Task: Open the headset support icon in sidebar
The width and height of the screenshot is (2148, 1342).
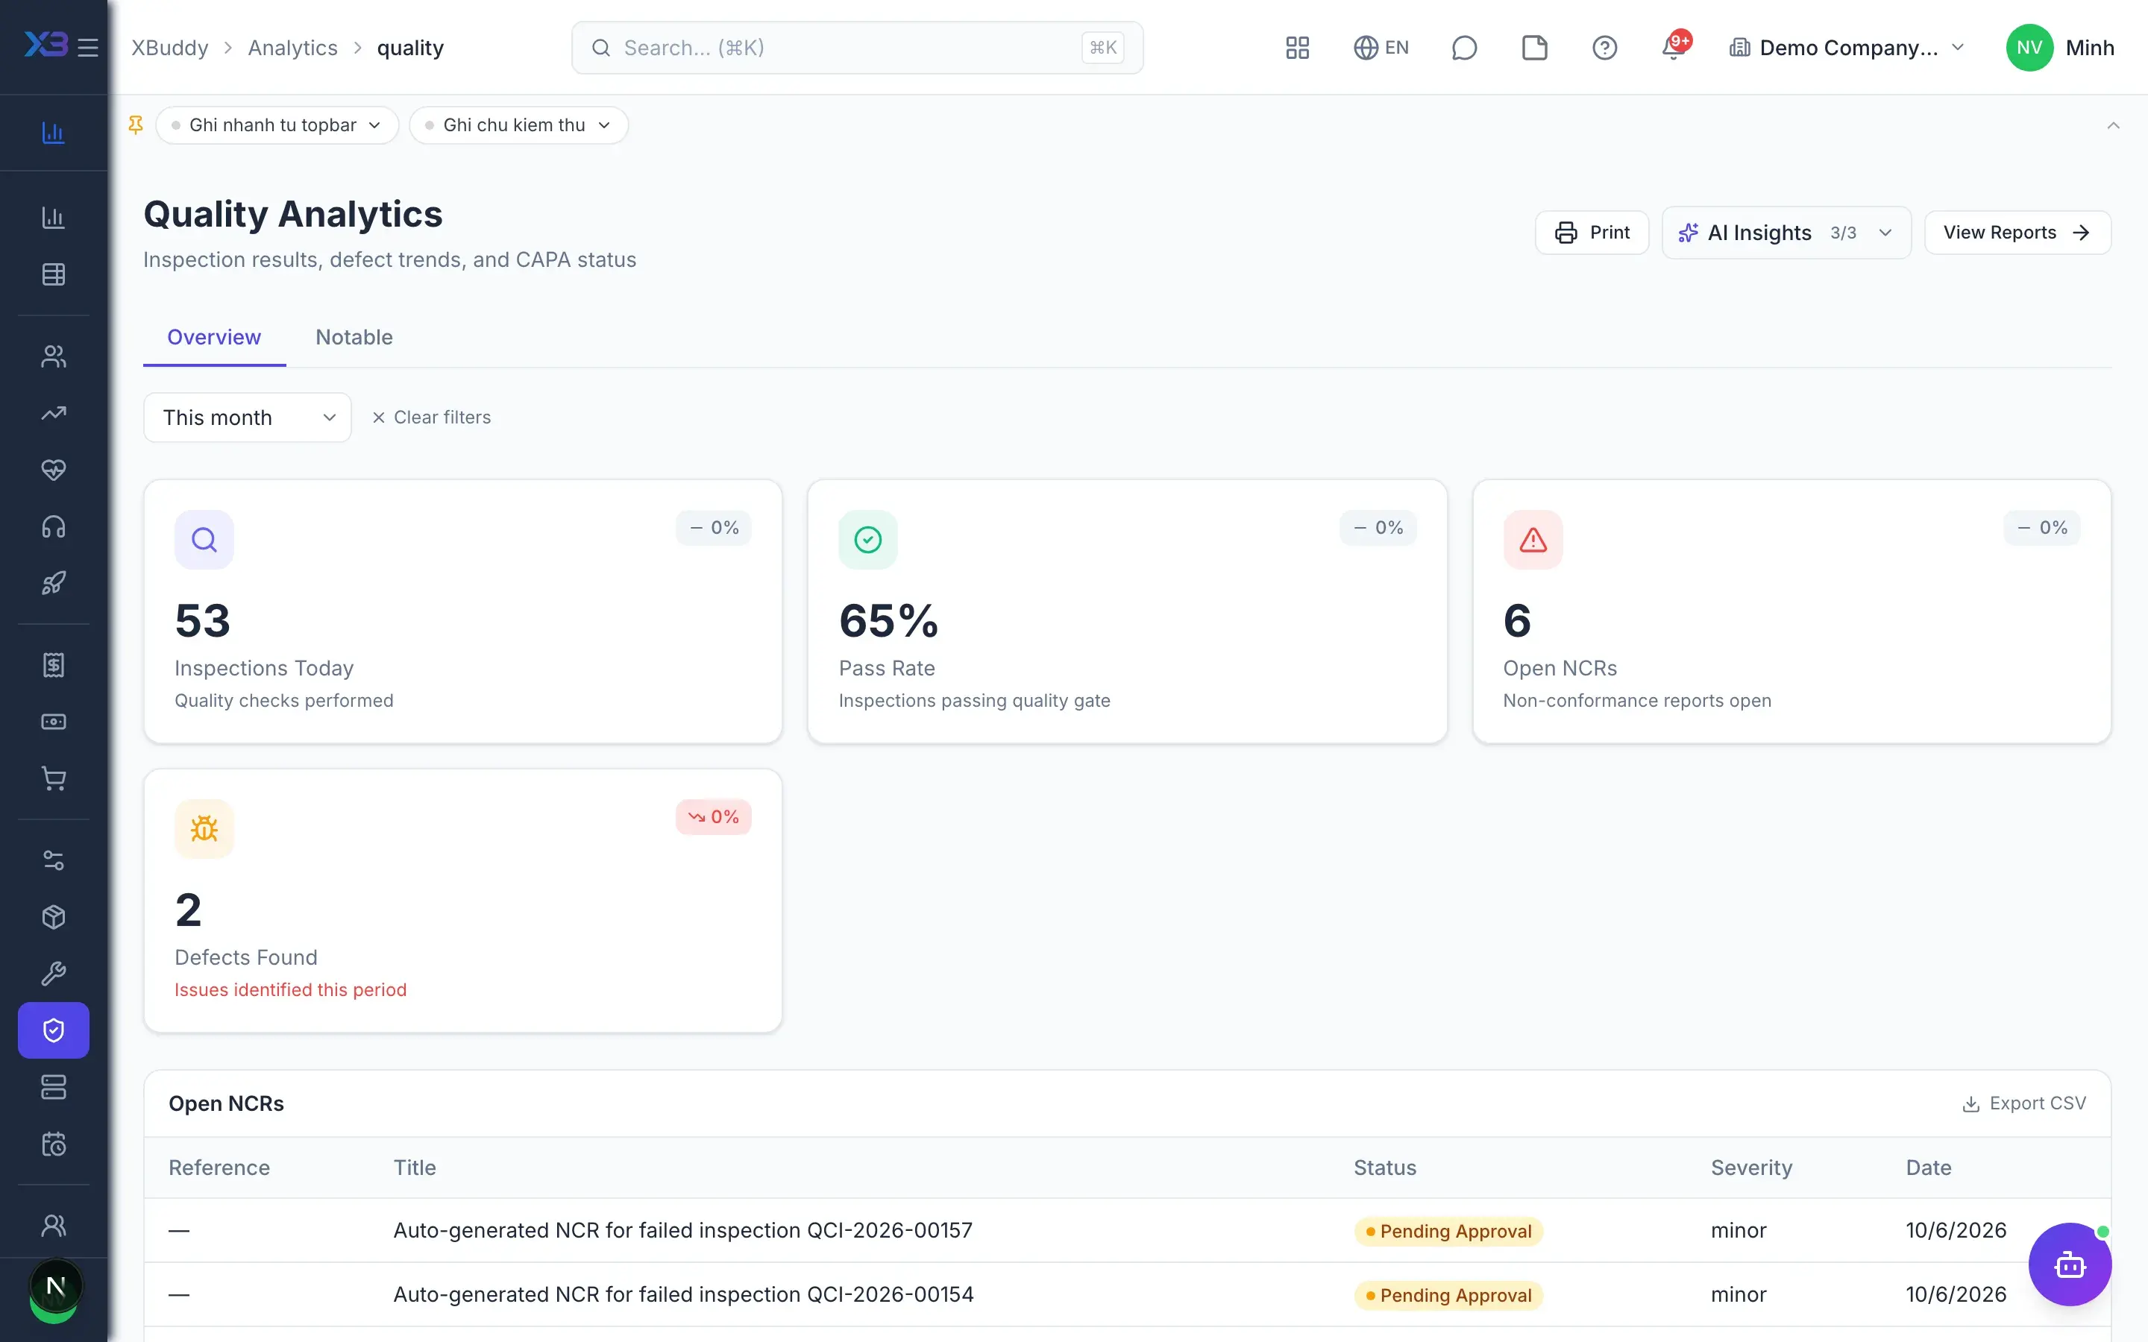Action: pos(53,526)
